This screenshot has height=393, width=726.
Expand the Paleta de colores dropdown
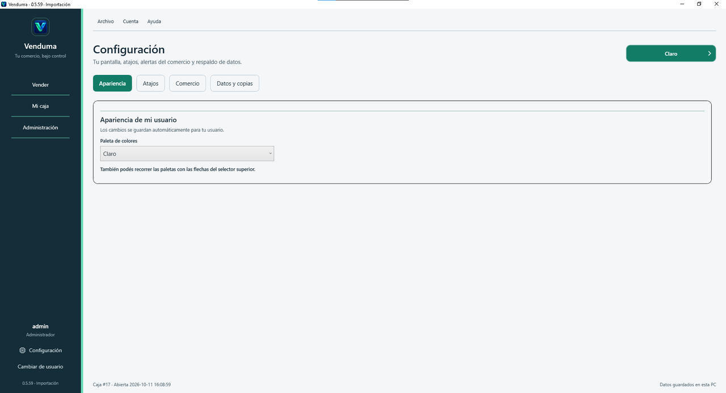[187, 154]
